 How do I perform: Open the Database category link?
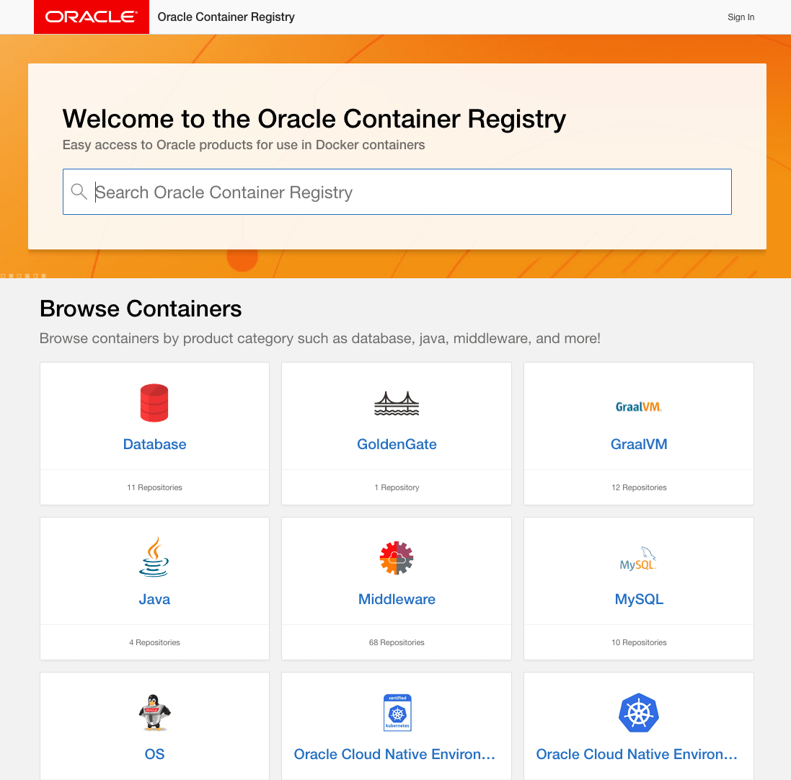[x=154, y=444]
